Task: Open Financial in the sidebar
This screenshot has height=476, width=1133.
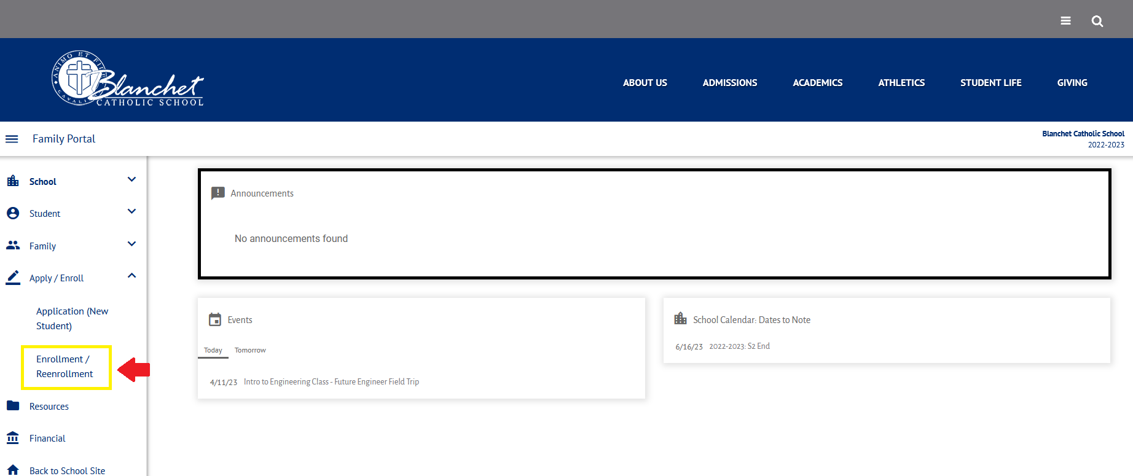Action: (x=47, y=439)
